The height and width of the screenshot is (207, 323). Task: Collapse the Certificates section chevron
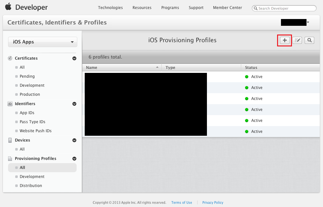pos(74,58)
